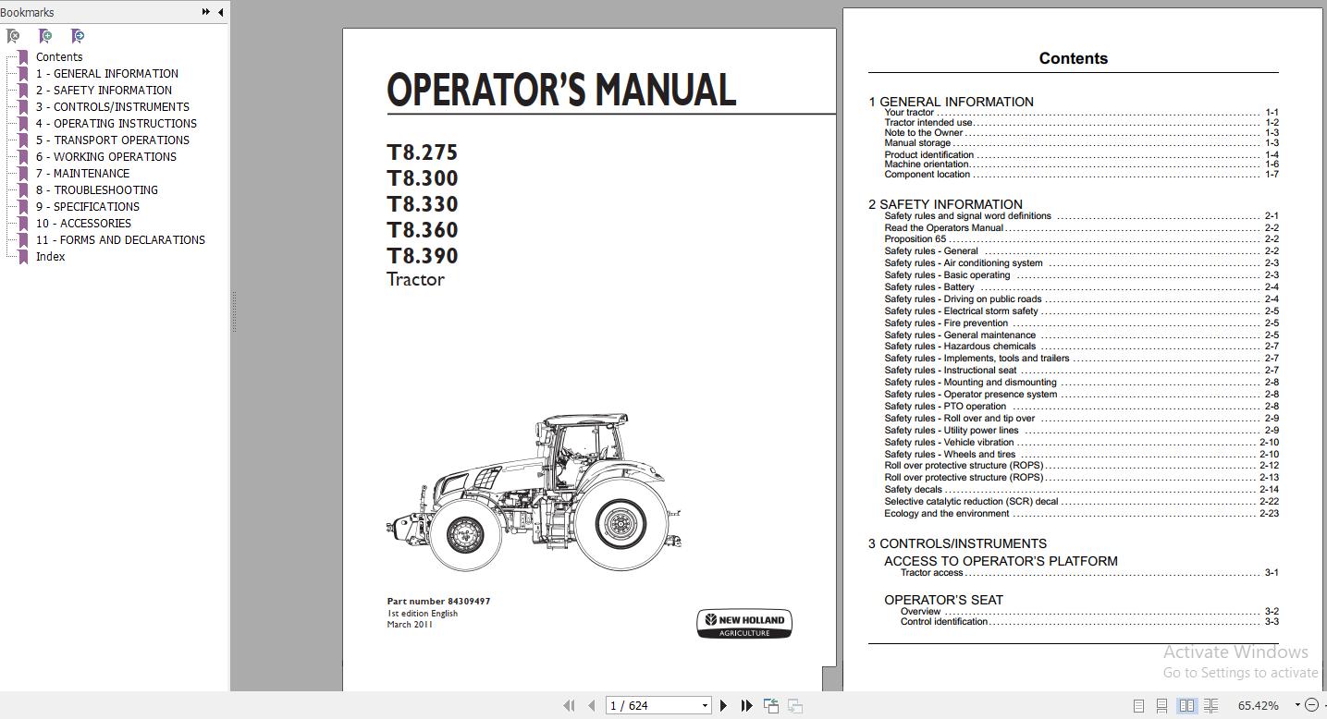
Task: Open the 8 - TROUBLESHOOTING bookmark
Action: 95,189
